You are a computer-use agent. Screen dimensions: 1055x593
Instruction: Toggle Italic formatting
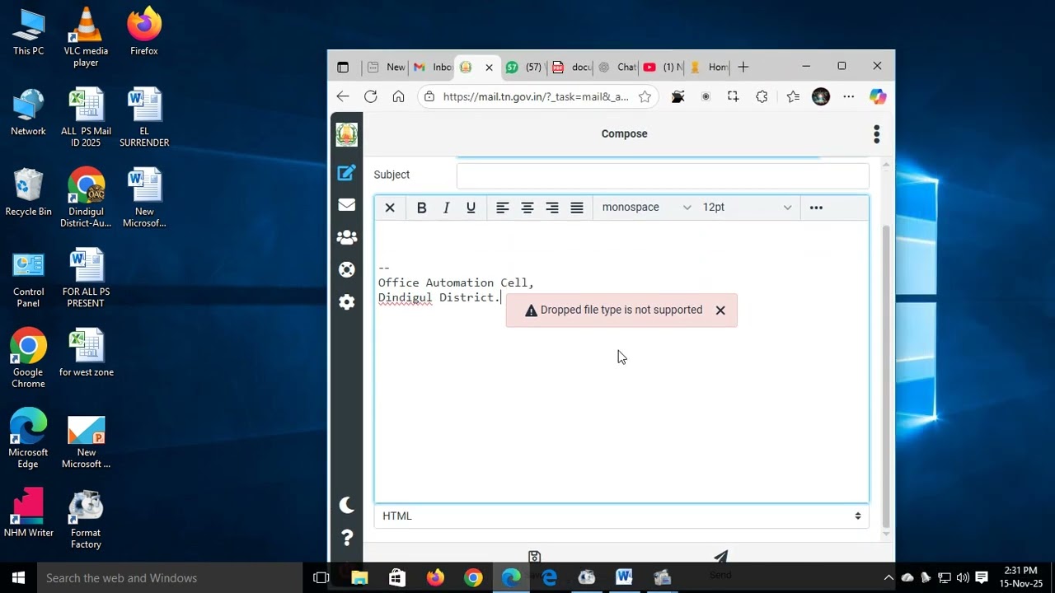coord(446,208)
